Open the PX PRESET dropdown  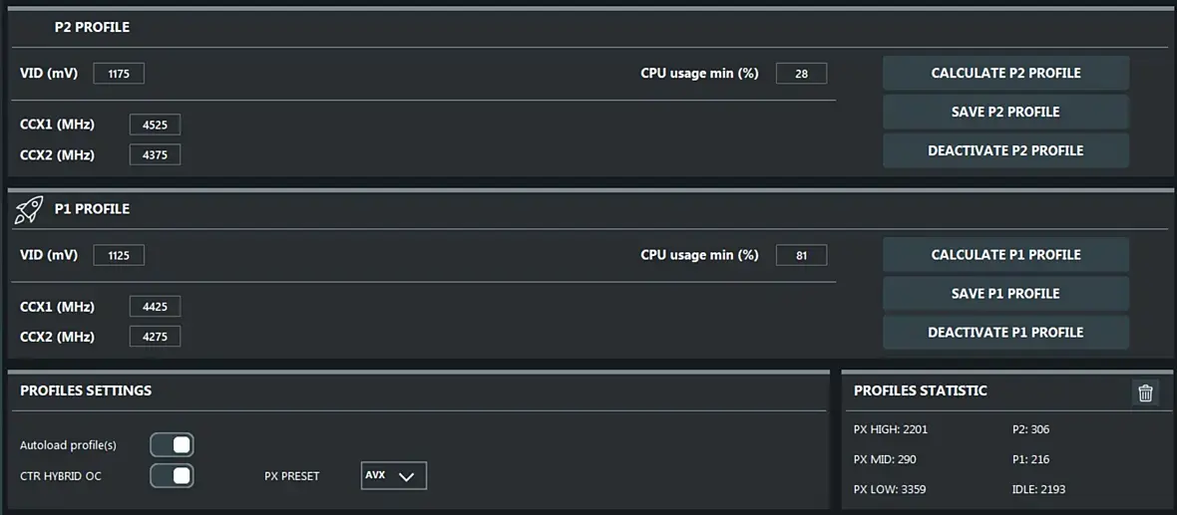tap(393, 476)
